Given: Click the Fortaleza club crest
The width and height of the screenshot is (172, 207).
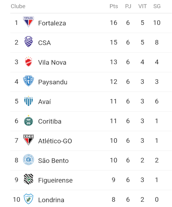Looking at the screenshot, I should pyautogui.click(x=29, y=22).
